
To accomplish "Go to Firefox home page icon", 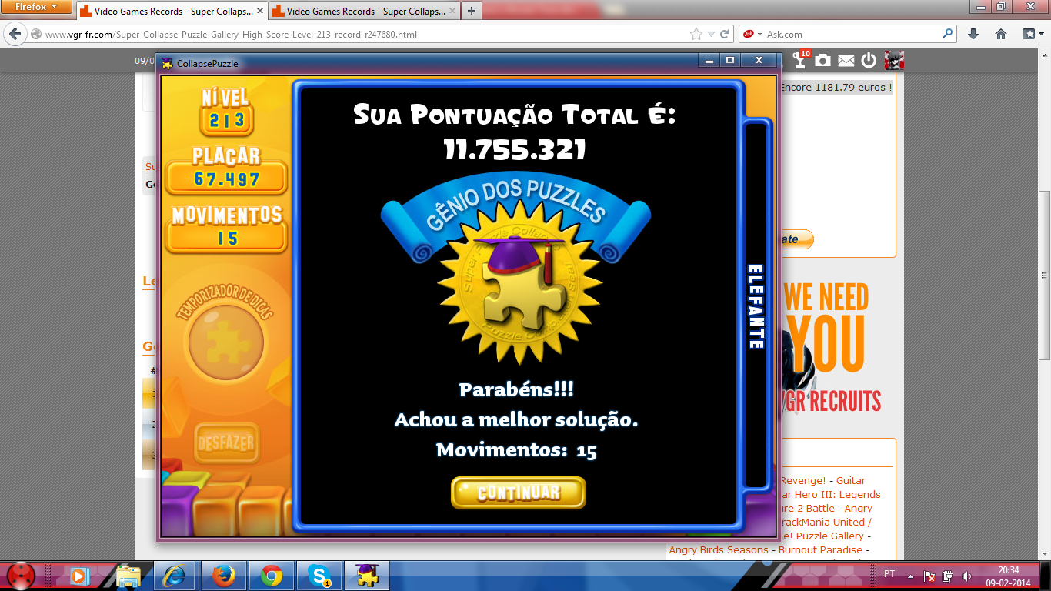I will point(1001,34).
